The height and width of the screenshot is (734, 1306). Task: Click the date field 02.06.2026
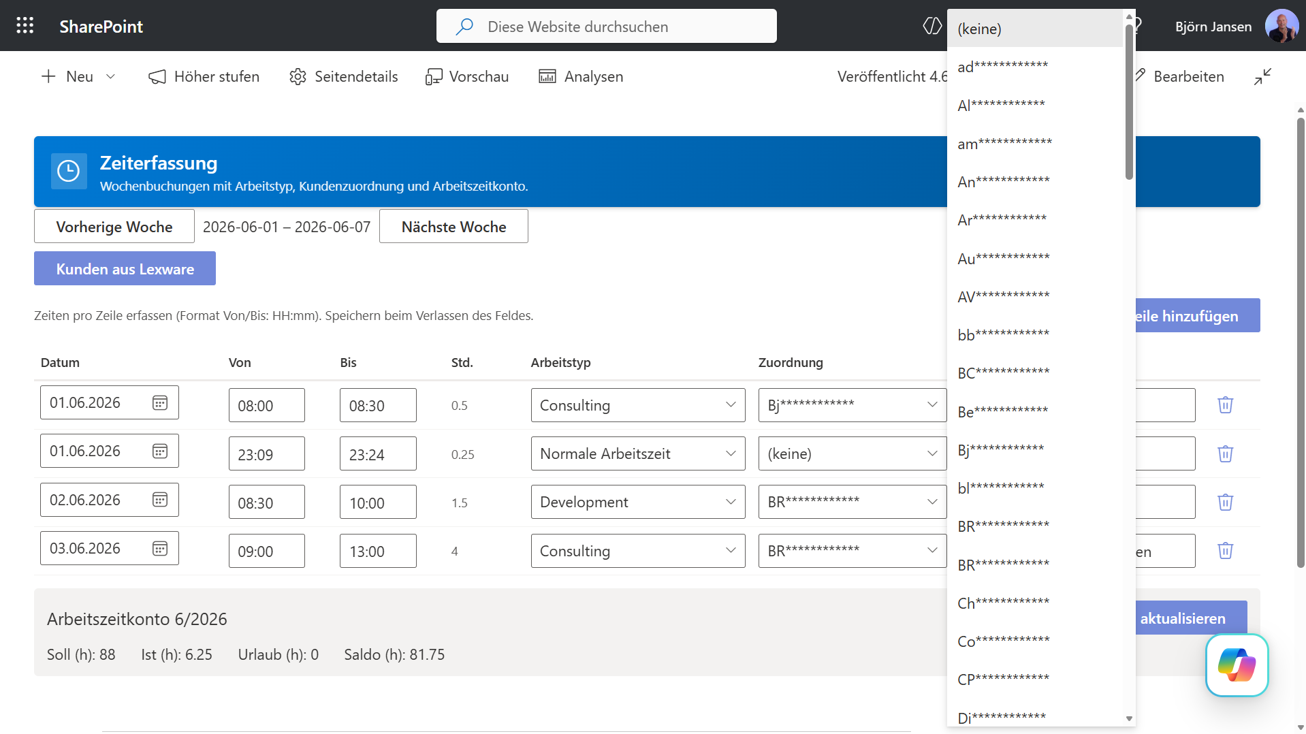click(109, 500)
